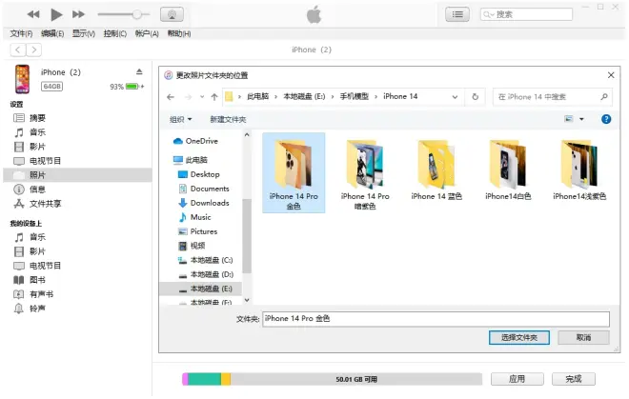Skip forward with the fast-forward button
Viewport: 629px width, 399px height.
point(78,15)
